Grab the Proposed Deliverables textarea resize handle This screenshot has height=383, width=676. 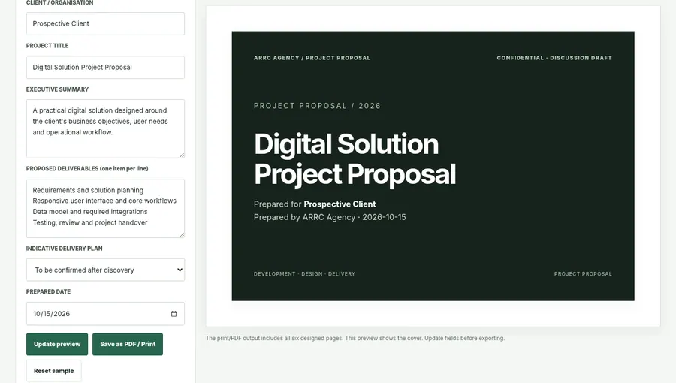pos(182,234)
